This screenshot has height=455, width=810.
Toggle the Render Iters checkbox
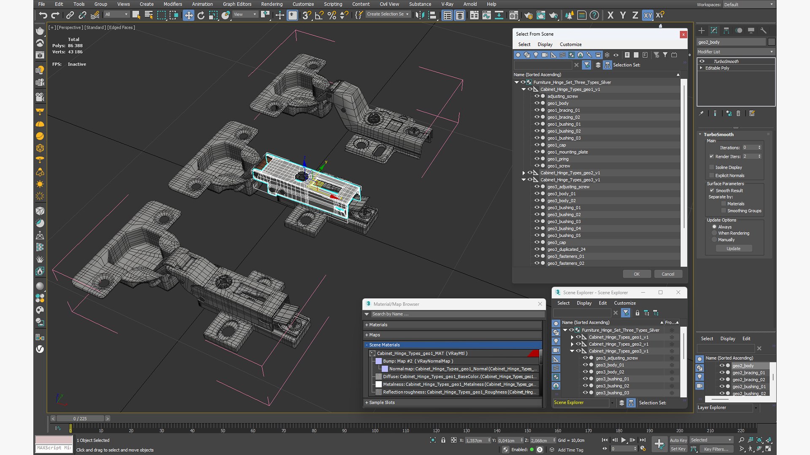coord(712,156)
